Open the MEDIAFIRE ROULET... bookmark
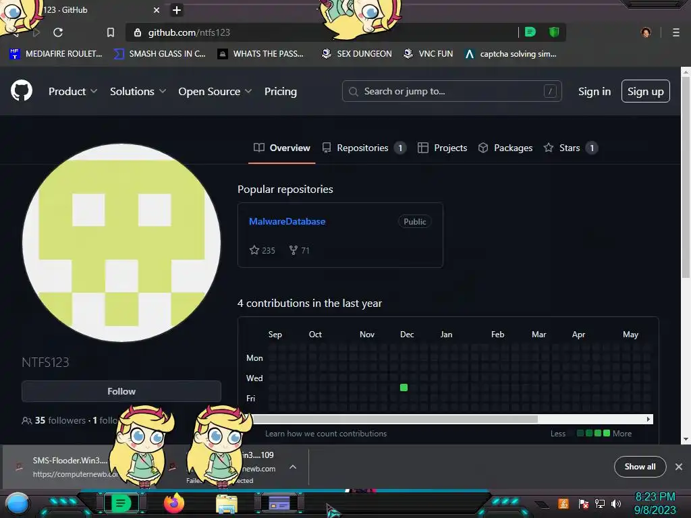The image size is (691, 518). pyautogui.click(x=56, y=54)
